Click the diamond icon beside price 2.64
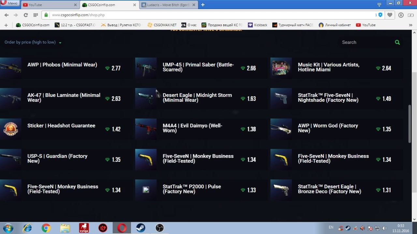Viewport: 417px width, 234px height. [x=378, y=68]
